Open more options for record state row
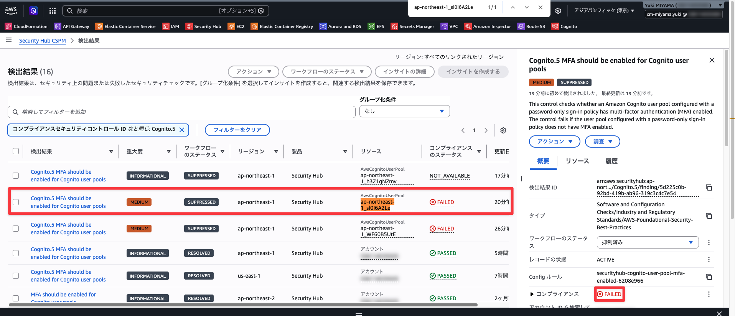The image size is (735, 316). click(x=709, y=260)
